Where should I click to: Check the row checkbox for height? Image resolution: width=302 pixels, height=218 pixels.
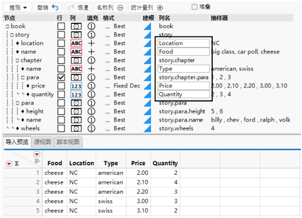click(x=61, y=111)
